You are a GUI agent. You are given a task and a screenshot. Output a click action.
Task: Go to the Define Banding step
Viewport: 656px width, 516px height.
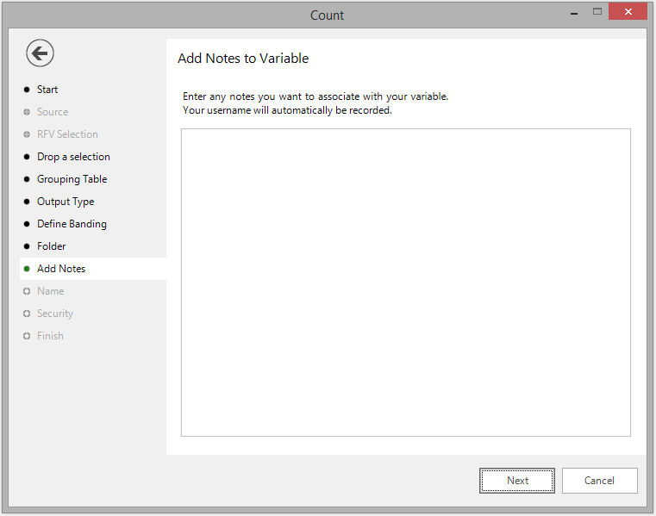[x=72, y=224]
